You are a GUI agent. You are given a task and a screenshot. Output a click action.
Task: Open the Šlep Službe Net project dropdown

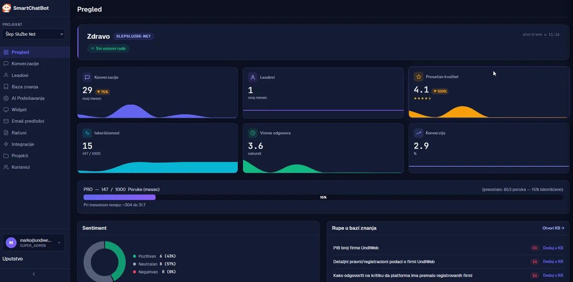coord(33,34)
